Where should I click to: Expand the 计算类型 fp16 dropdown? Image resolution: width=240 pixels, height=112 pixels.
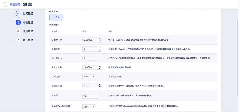point(89,77)
